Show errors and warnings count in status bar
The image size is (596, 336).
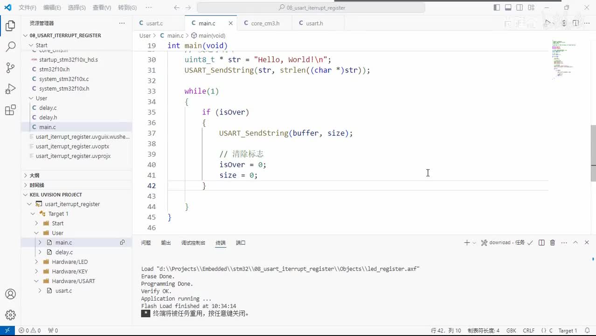tap(29, 330)
